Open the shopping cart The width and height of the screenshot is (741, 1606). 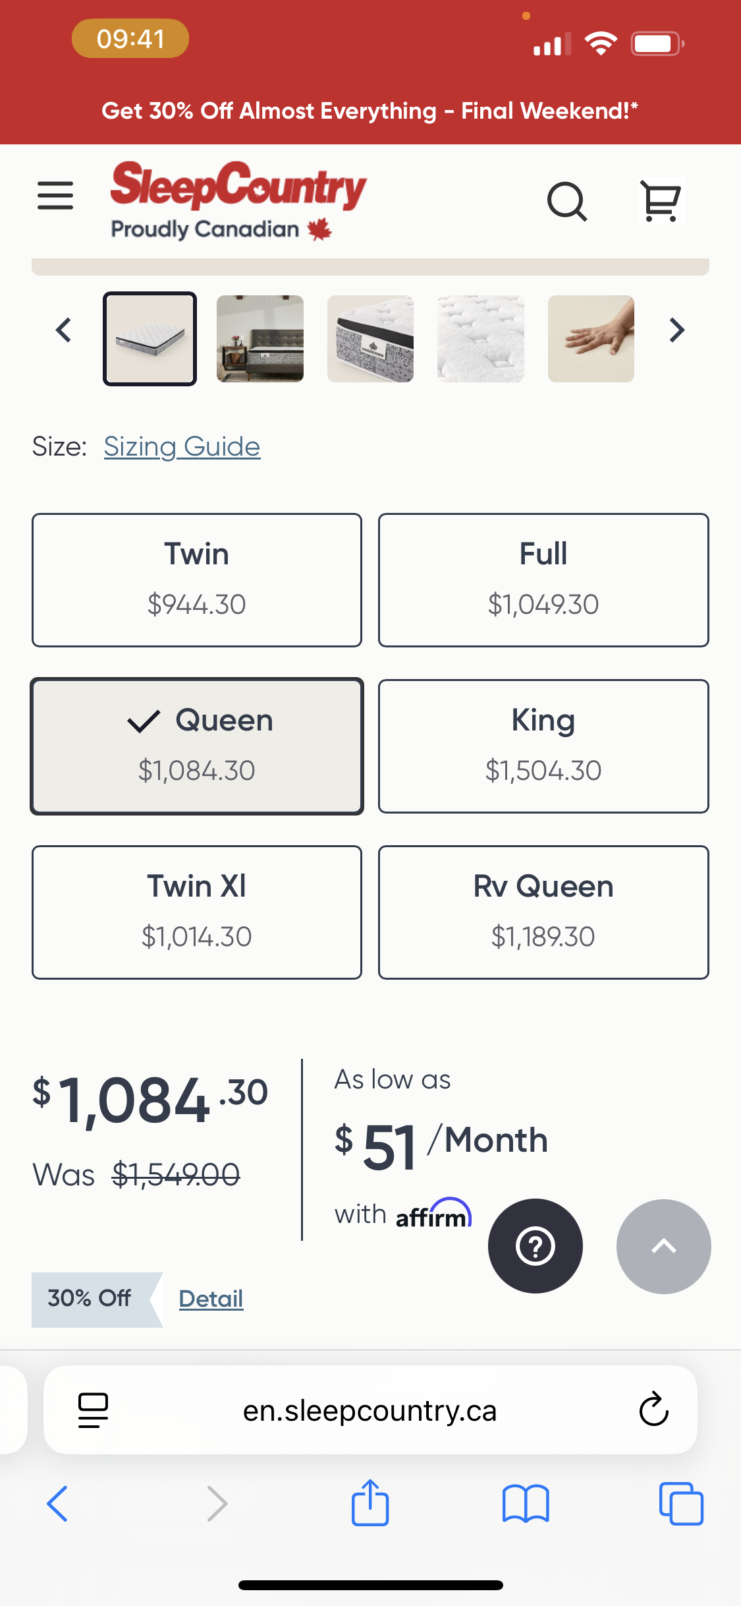(661, 200)
